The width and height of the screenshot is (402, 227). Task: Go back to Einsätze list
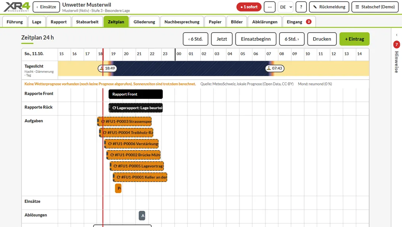[47, 7]
